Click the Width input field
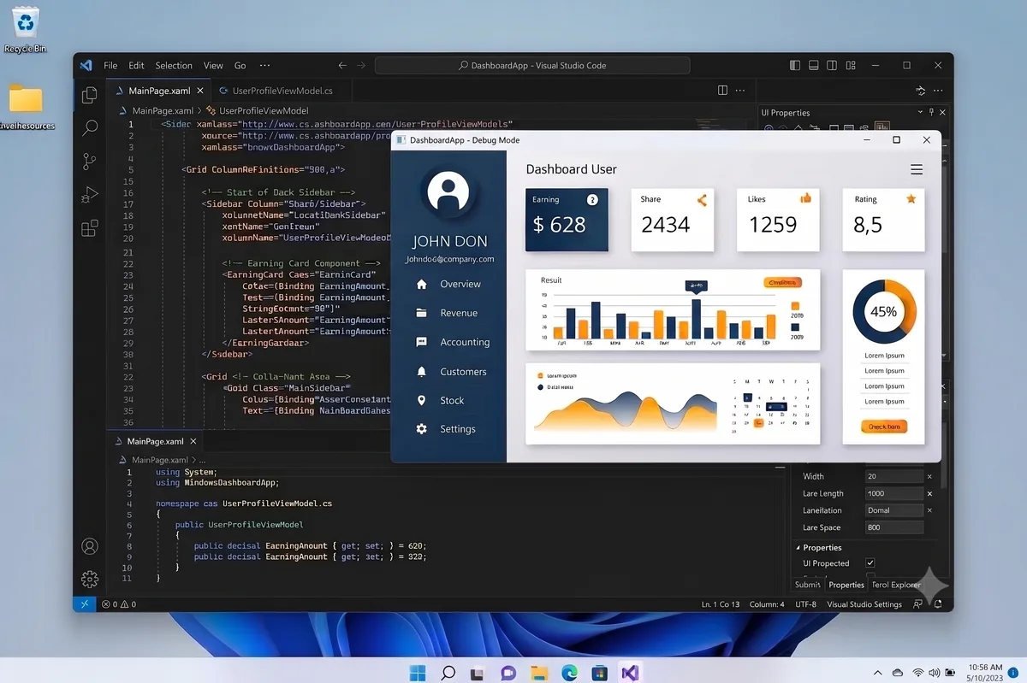The image size is (1027, 683). click(894, 476)
